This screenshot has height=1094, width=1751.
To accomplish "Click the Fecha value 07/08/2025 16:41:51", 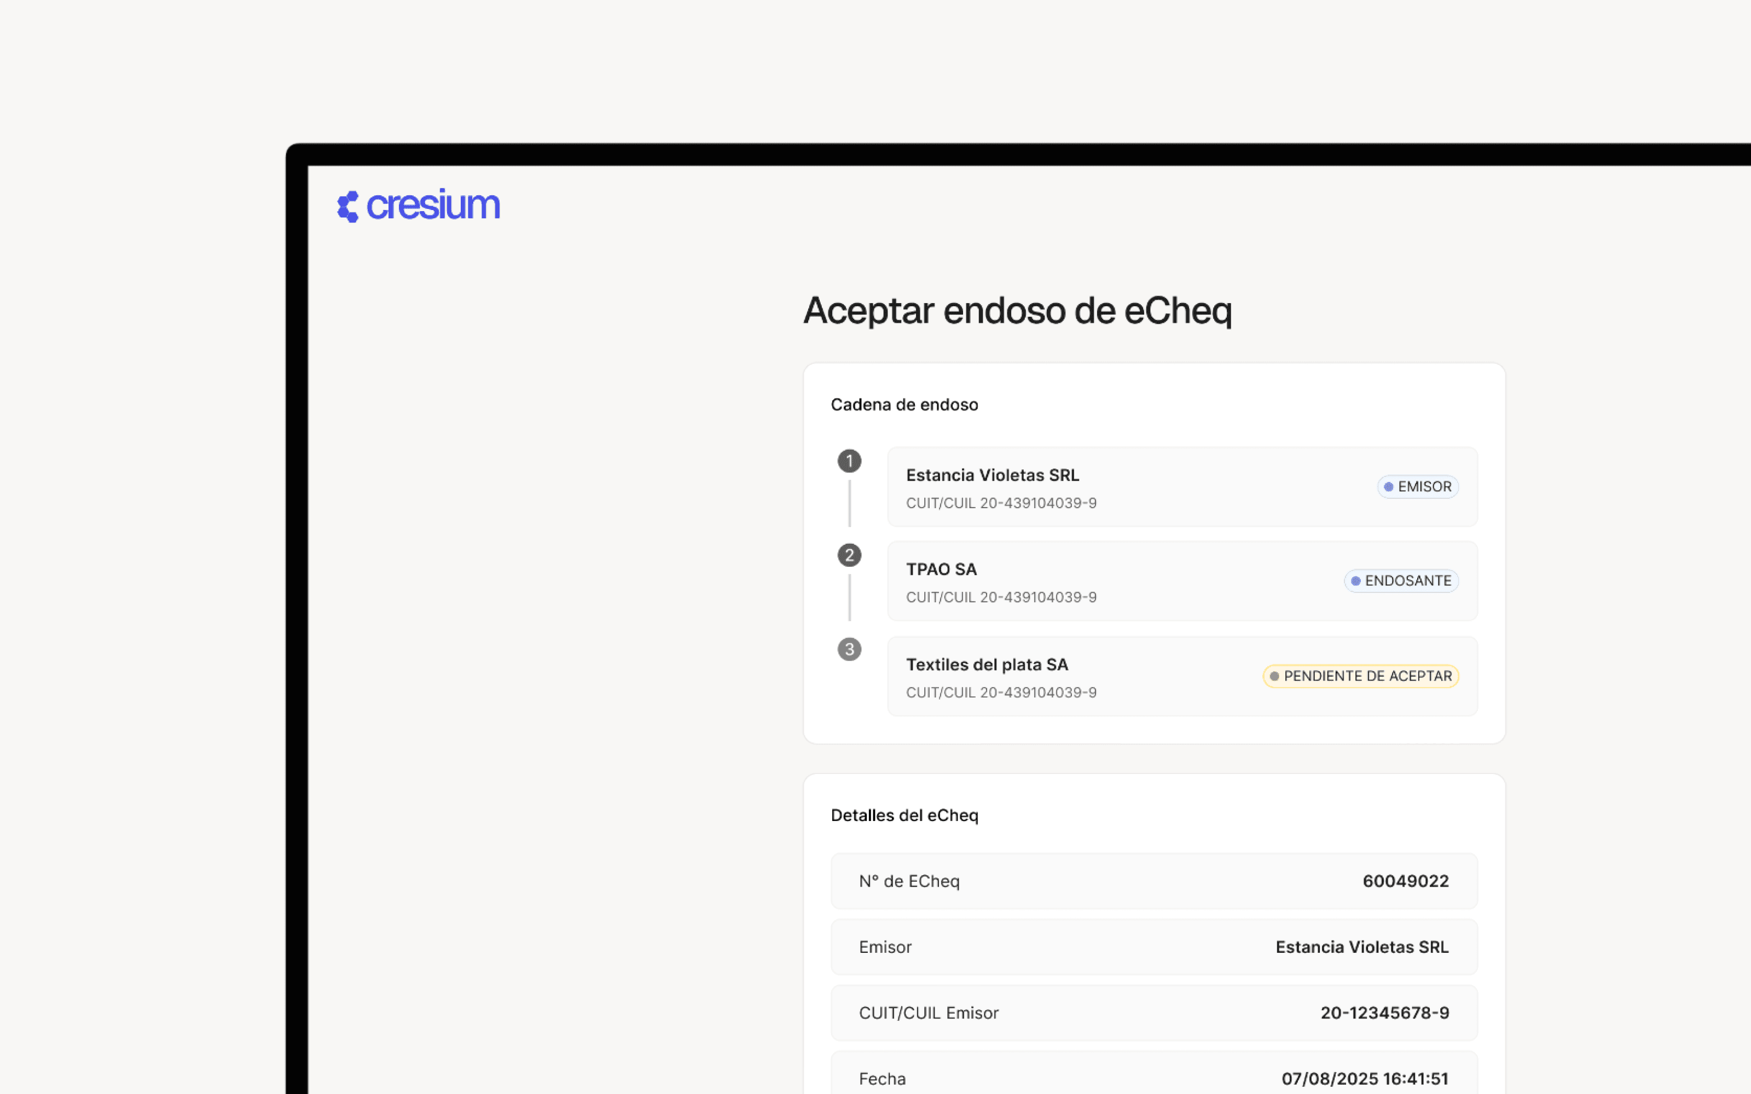I will point(1365,1078).
